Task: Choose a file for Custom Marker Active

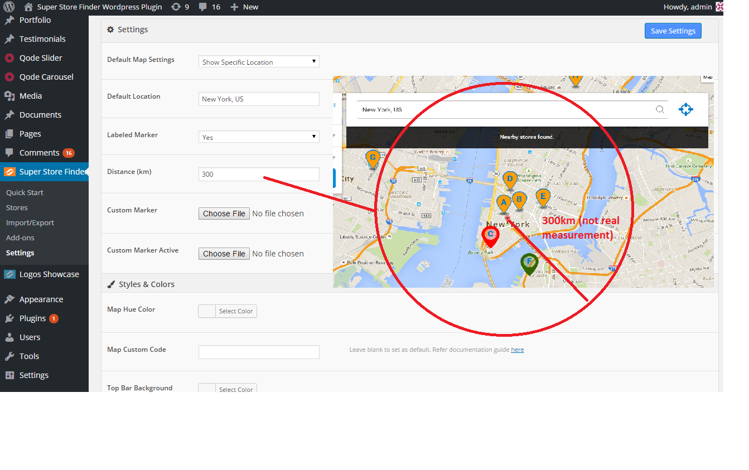Action: click(x=224, y=254)
